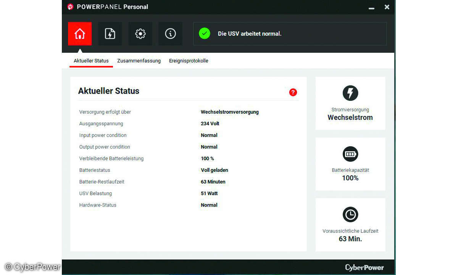This screenshot has width=458, height=275.
Task: Open the Home status page icon
Action: [x=80, y=34]
